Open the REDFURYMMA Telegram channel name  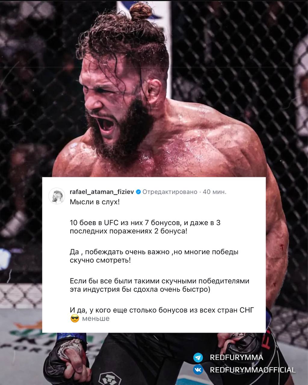pyautogui.click(x=236, y=357)
